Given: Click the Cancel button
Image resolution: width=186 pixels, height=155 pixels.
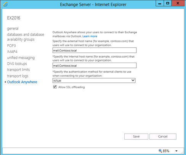Looking at the screenshot, I should pyautogui.click(x=163, y=137).
